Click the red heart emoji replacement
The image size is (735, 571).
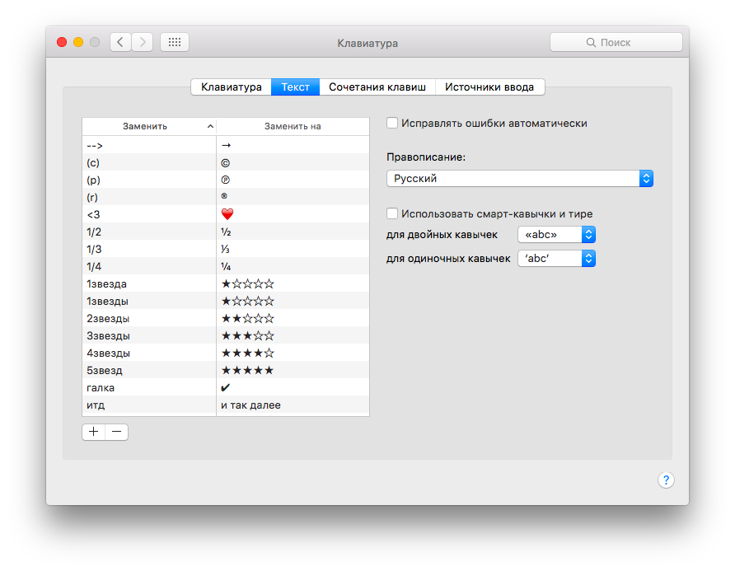point(227,214)
